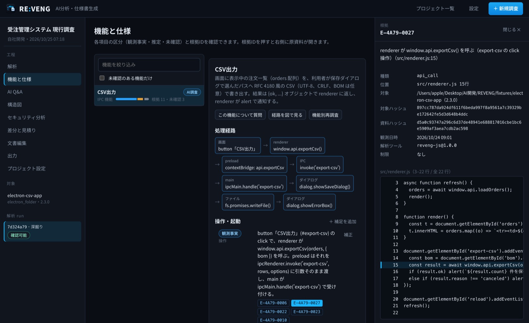Enable the 未確認のある機能だけ checkbox

click(102, 78)
